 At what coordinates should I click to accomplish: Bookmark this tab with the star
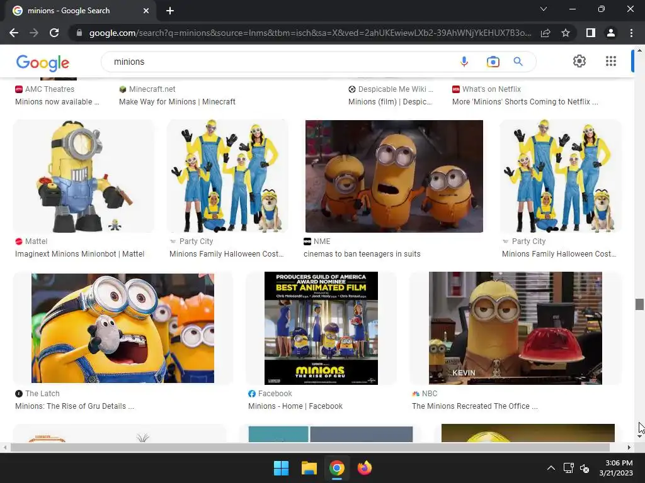click(566, 33)
